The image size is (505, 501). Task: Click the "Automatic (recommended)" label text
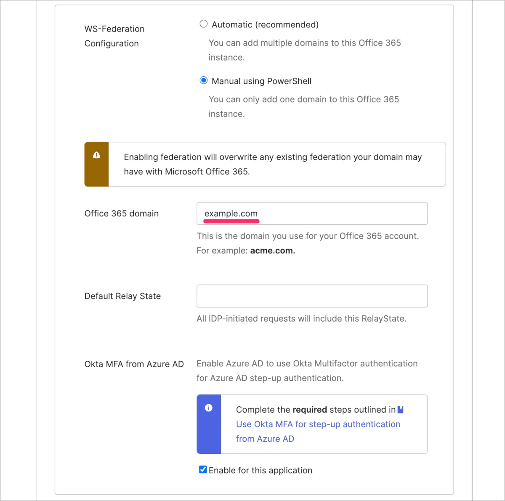[265, 25]
